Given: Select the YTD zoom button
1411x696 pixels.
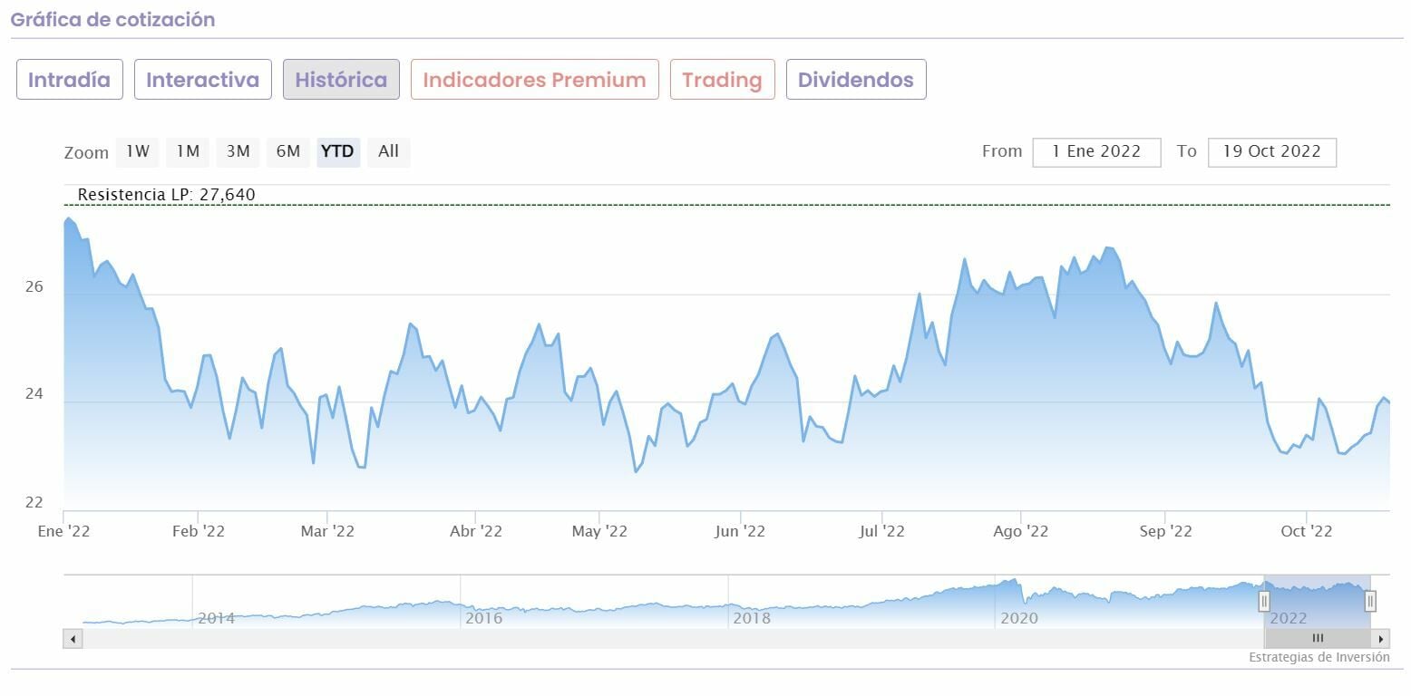Looking at the screenshot, I should tap(338, 151).
